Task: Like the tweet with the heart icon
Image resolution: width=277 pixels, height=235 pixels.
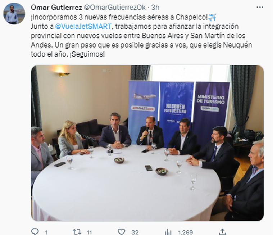Action: click(121, 231)
